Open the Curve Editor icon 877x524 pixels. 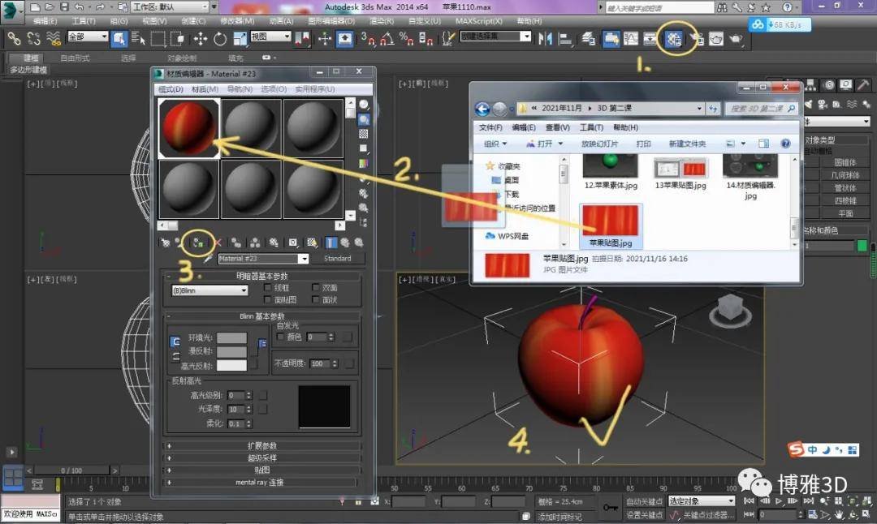point(631,39)
